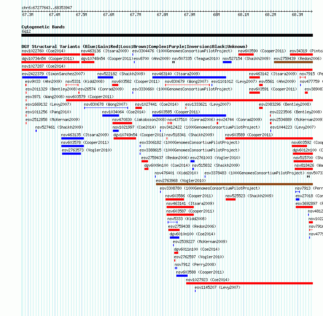Click the 67.5M ruler tick label
323x316 pixels.
(81, 15)
